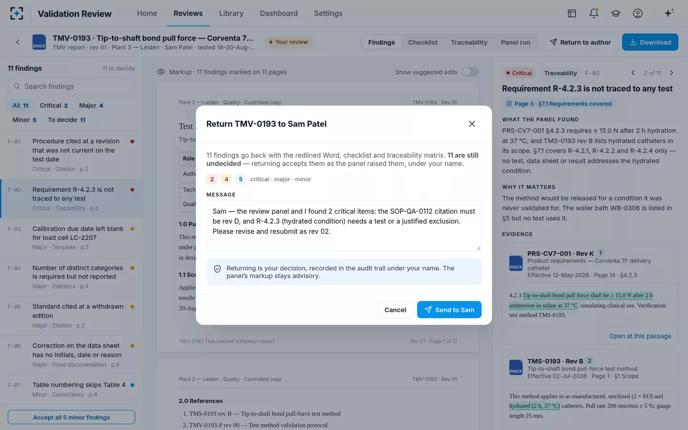Filter findings by Minor 5

tap(24, 119)
